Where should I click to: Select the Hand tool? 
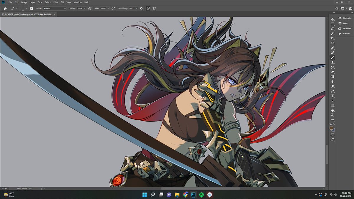pyautogui.click(x=332, y=110)
